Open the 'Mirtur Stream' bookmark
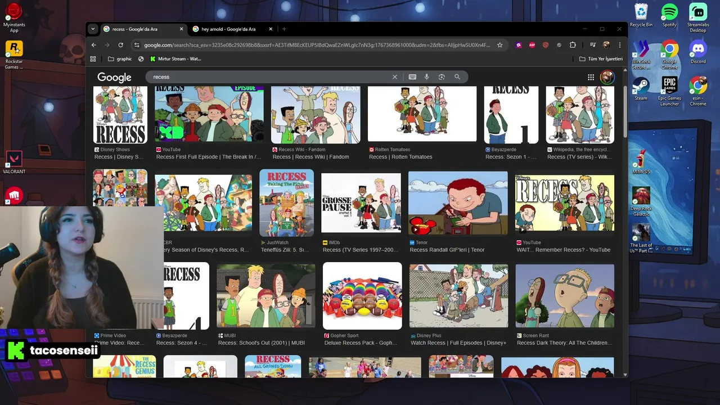Image resolution: width=720 pixels, height=405 pixels. click(x=175, y=58)
